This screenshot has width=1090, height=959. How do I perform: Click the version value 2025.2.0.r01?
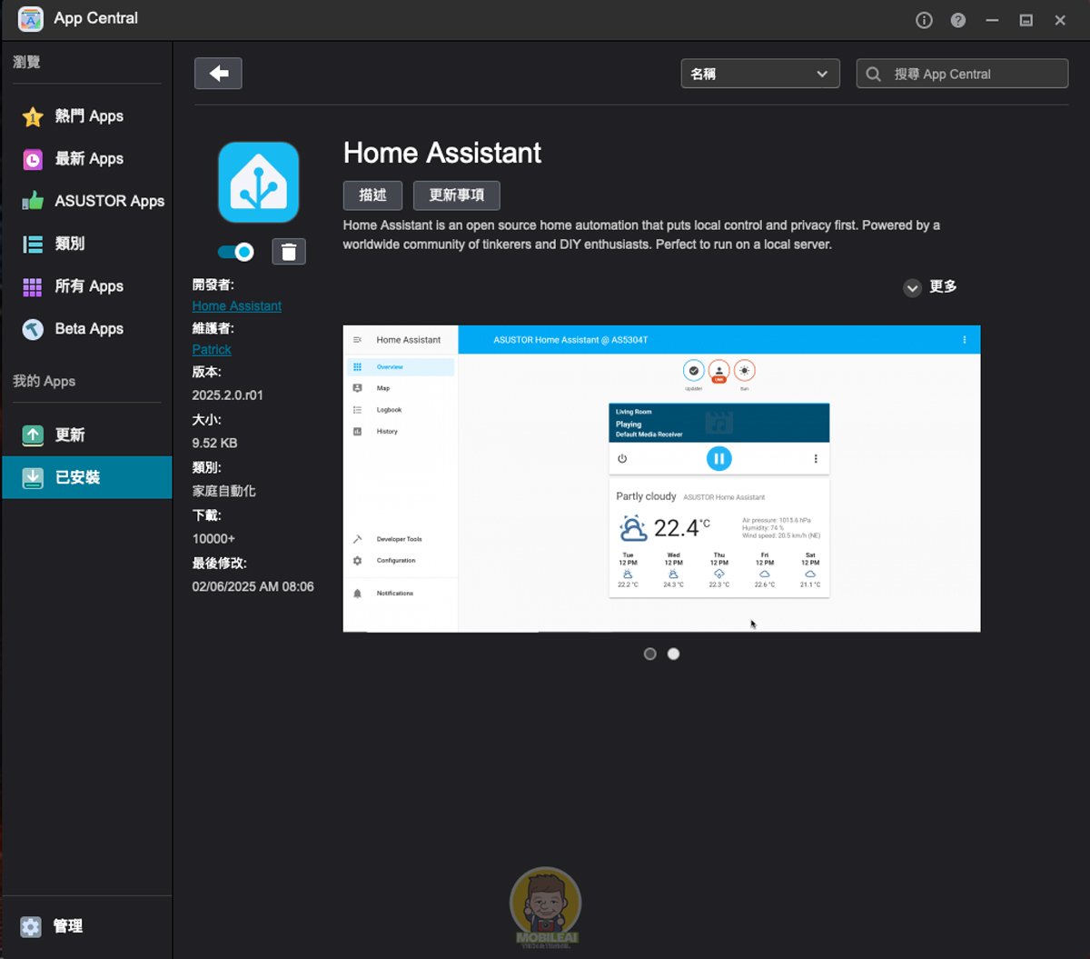click(228, 395)
